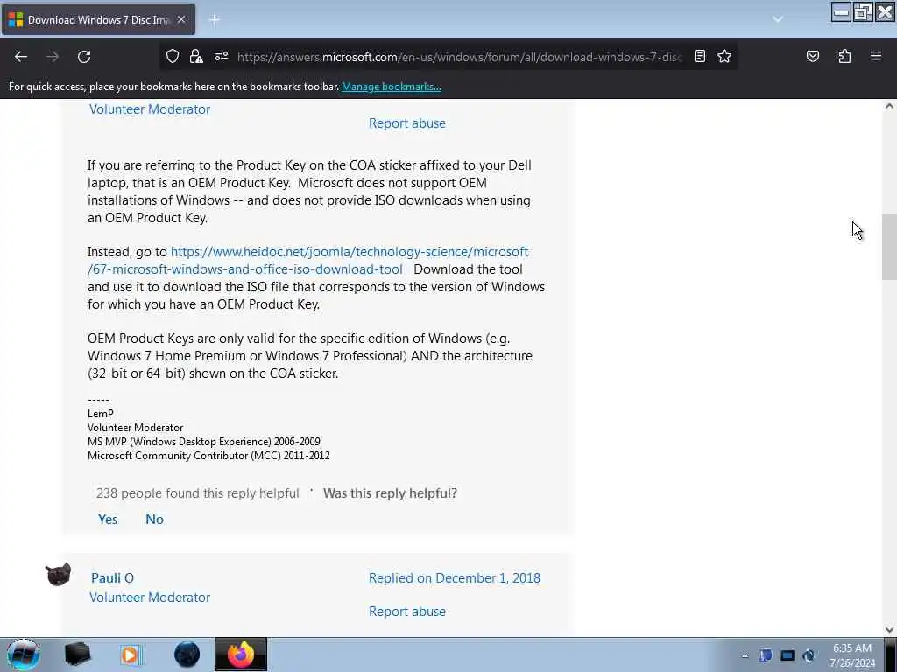
Task: Open Pauli O's profile
Action: (113, 577)
